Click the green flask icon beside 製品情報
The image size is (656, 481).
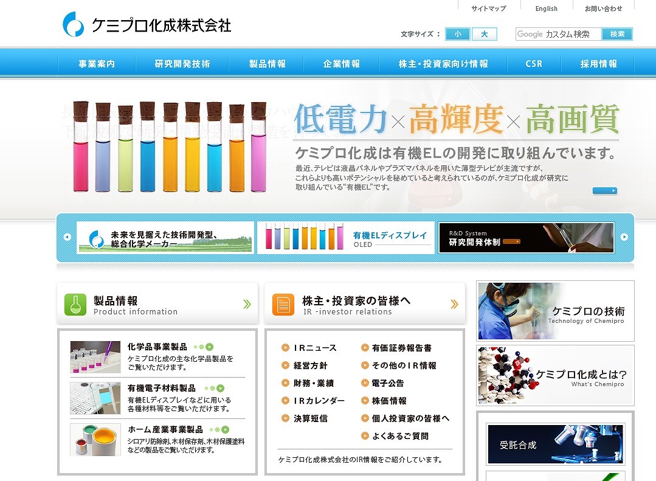(x=75, y=304)
